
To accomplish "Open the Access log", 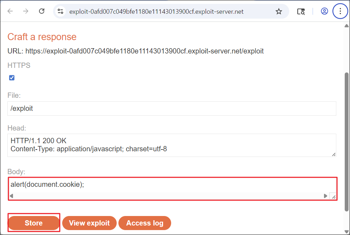I will [145, 223].
